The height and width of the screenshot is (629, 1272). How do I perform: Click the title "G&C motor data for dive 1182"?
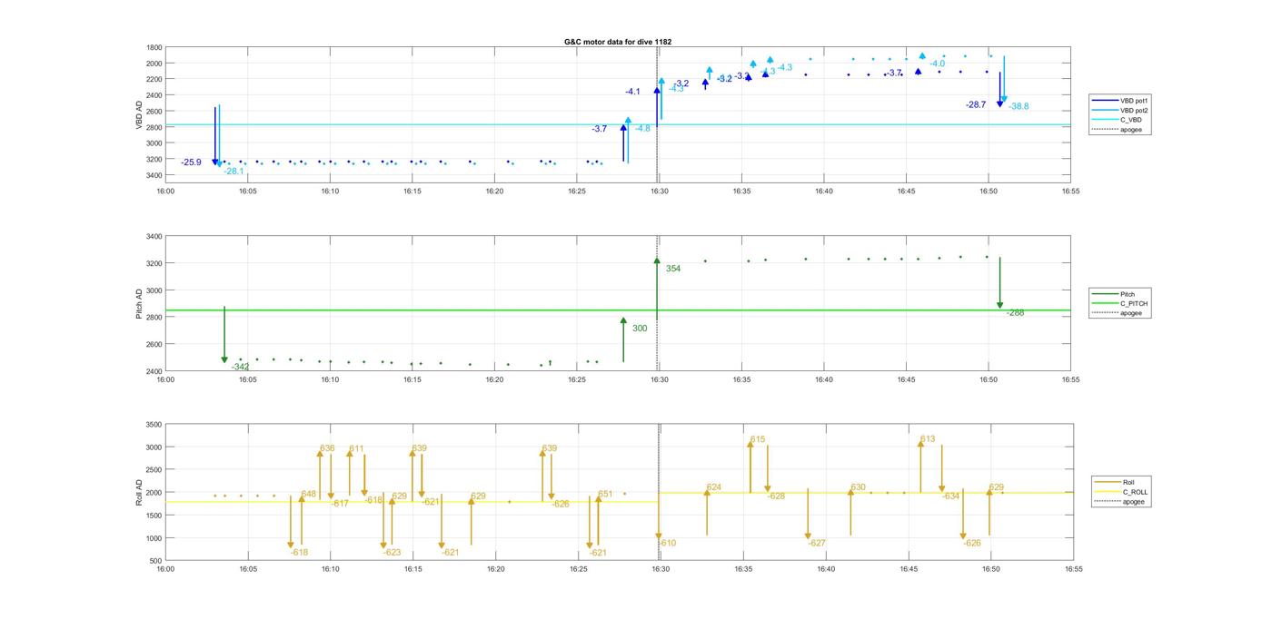coord(618,42)
